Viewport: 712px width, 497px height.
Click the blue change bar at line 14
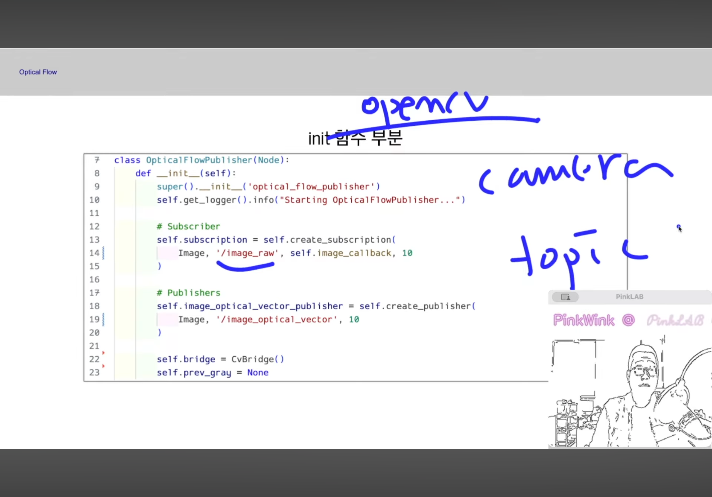(103, 253)
